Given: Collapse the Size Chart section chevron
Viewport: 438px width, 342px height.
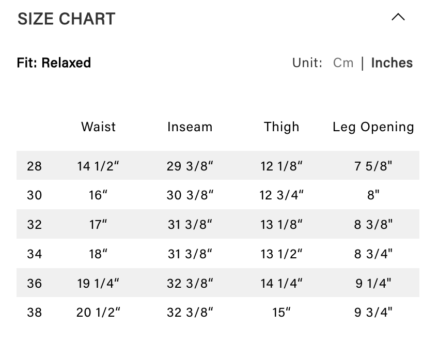Looking at the screenshot, I should pos(398,18).
